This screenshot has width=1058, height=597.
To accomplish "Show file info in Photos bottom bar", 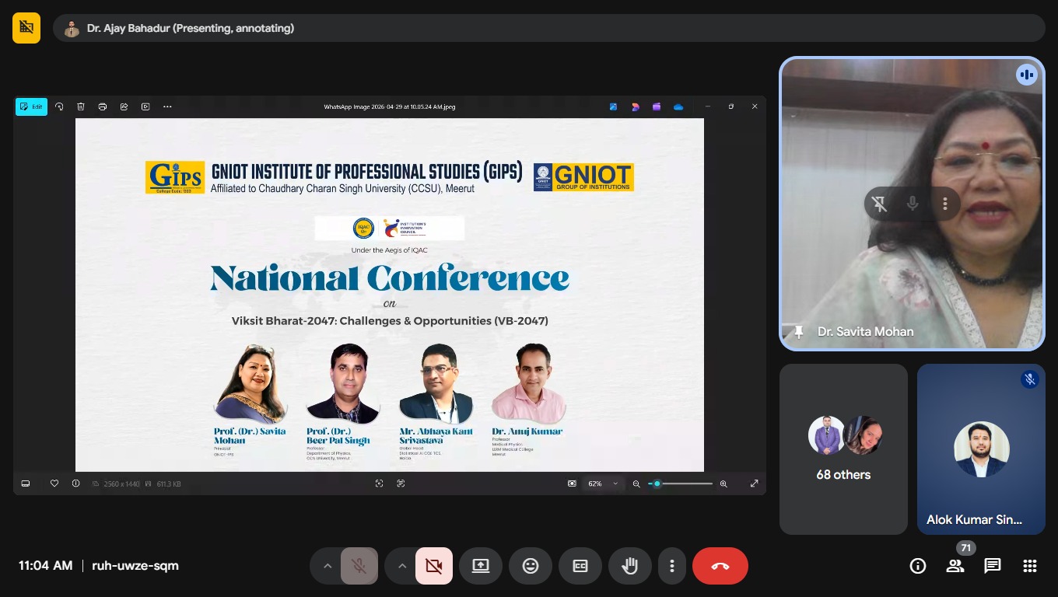I will (75, 484).
